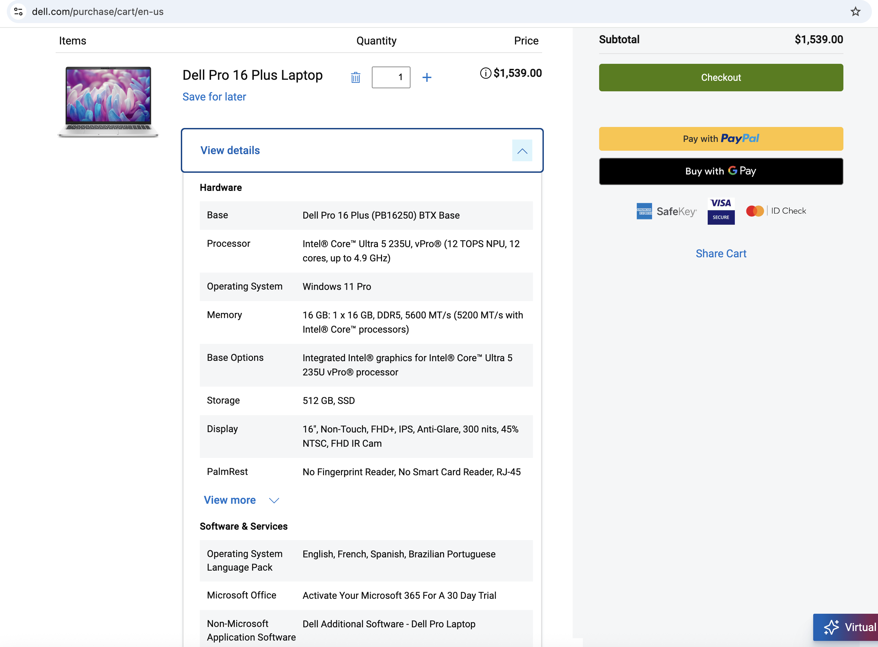
Task: Click the American Express SafeKey logo
Action: click(666, 211)
